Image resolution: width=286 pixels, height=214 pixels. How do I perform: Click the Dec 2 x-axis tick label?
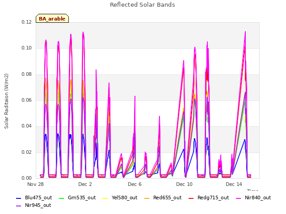point(85,184)
